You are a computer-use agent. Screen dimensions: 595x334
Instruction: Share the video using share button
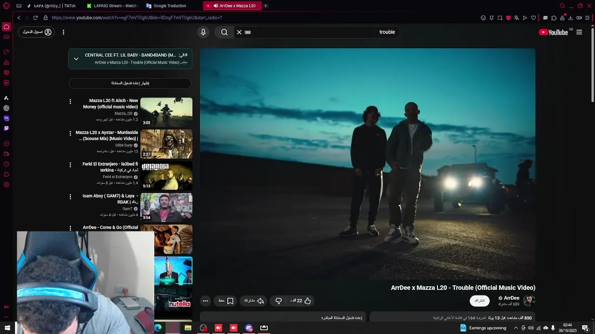[x=254, y=301]
